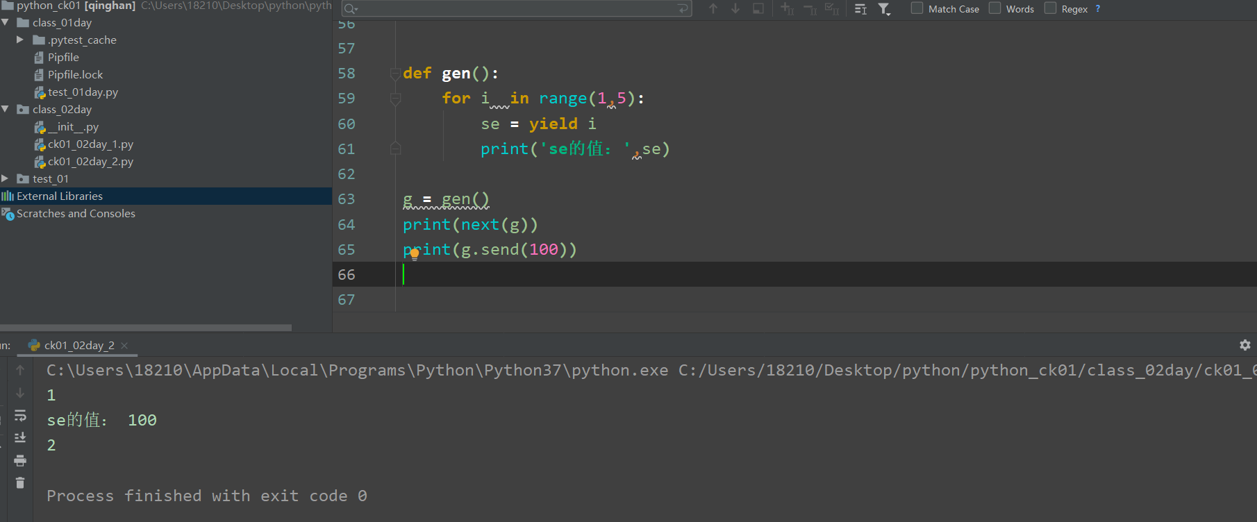Click the for loop on line 59

543,99
